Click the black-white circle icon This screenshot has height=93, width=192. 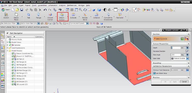(105, 10)
